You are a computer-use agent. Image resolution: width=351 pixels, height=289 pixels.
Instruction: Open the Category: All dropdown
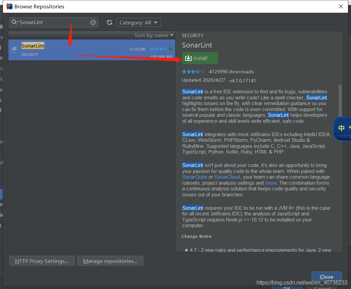point(139,22)
